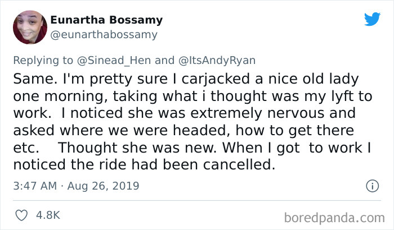Click the word "Same." starting the tweet
394x230 pixels.
33,78
